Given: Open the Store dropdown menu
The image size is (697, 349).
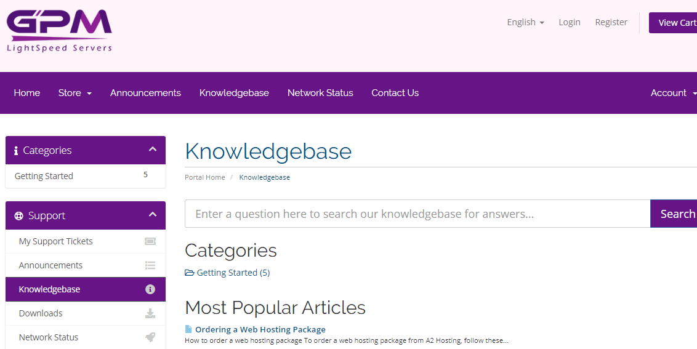Looking at the screenshot, I should pos(75,93).
